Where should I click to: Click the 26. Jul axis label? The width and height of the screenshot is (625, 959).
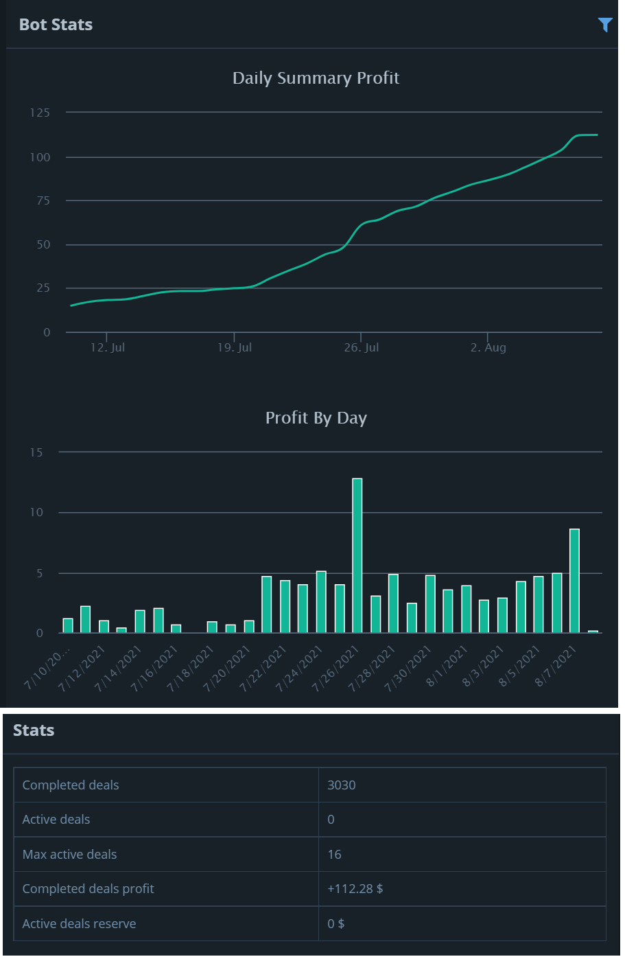point(363,347)
